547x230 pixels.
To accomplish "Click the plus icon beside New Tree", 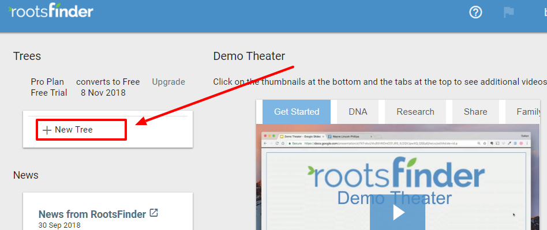I will 47,130.
